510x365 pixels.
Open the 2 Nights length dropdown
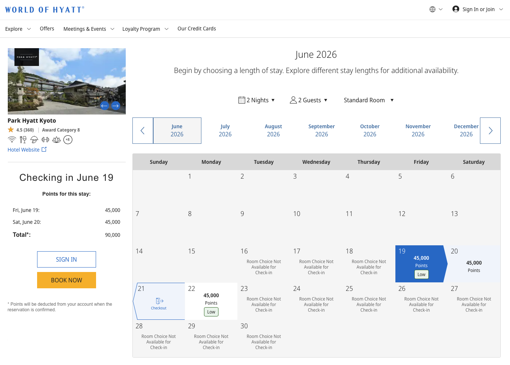pos(257,100)
